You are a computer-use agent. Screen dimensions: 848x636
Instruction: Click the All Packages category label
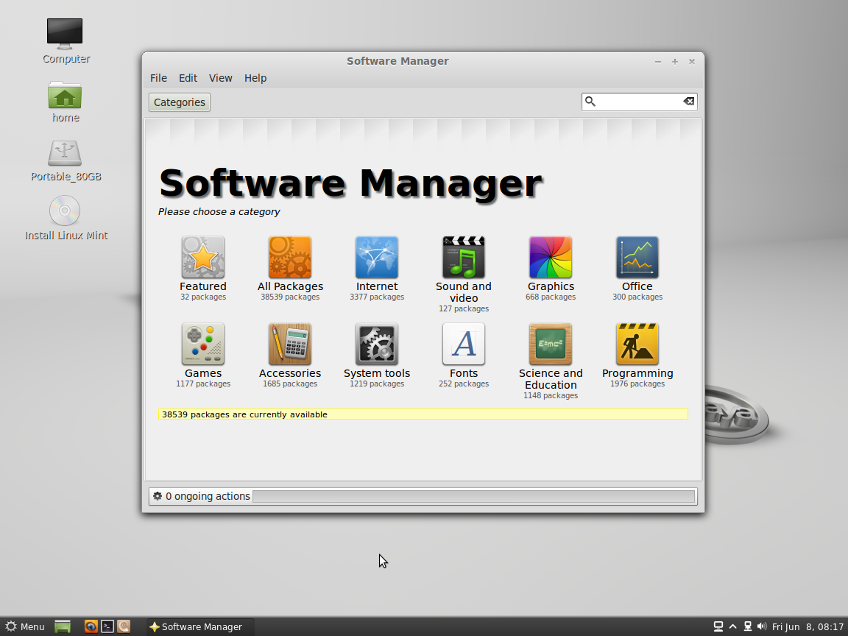point(290,286)
